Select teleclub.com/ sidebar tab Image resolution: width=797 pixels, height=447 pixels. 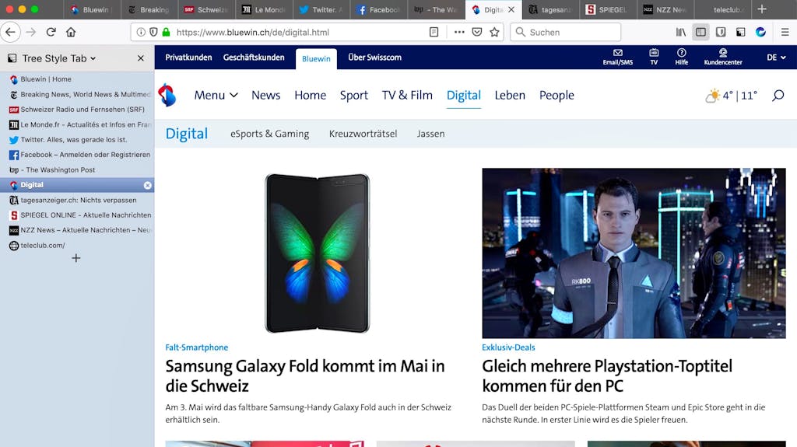(77, 246)
